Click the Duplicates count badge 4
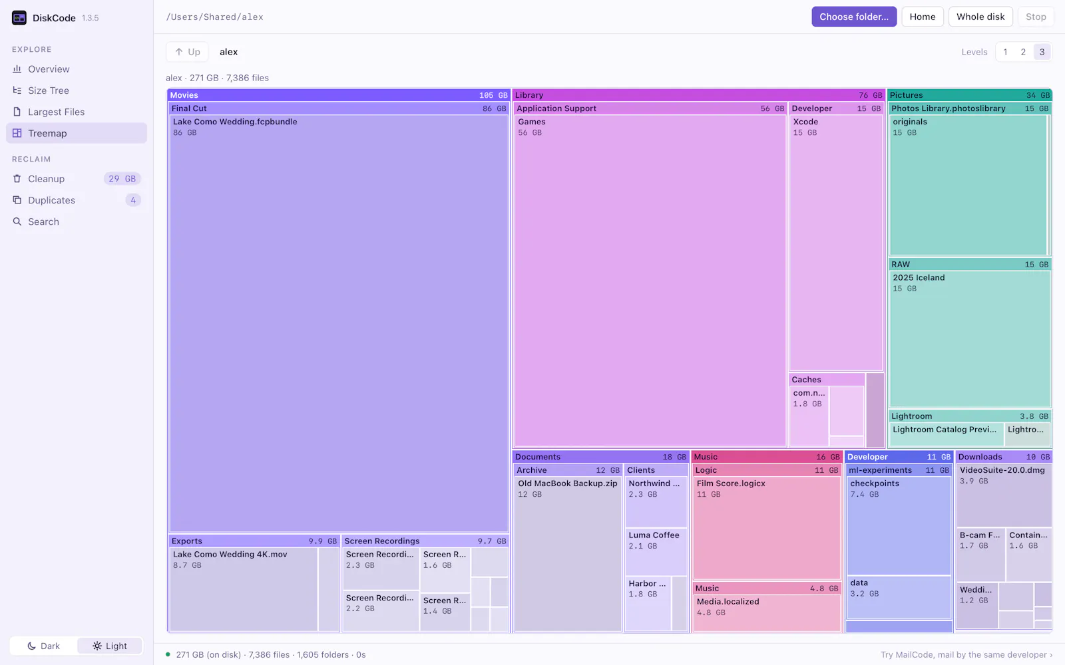 click(133, 200)
